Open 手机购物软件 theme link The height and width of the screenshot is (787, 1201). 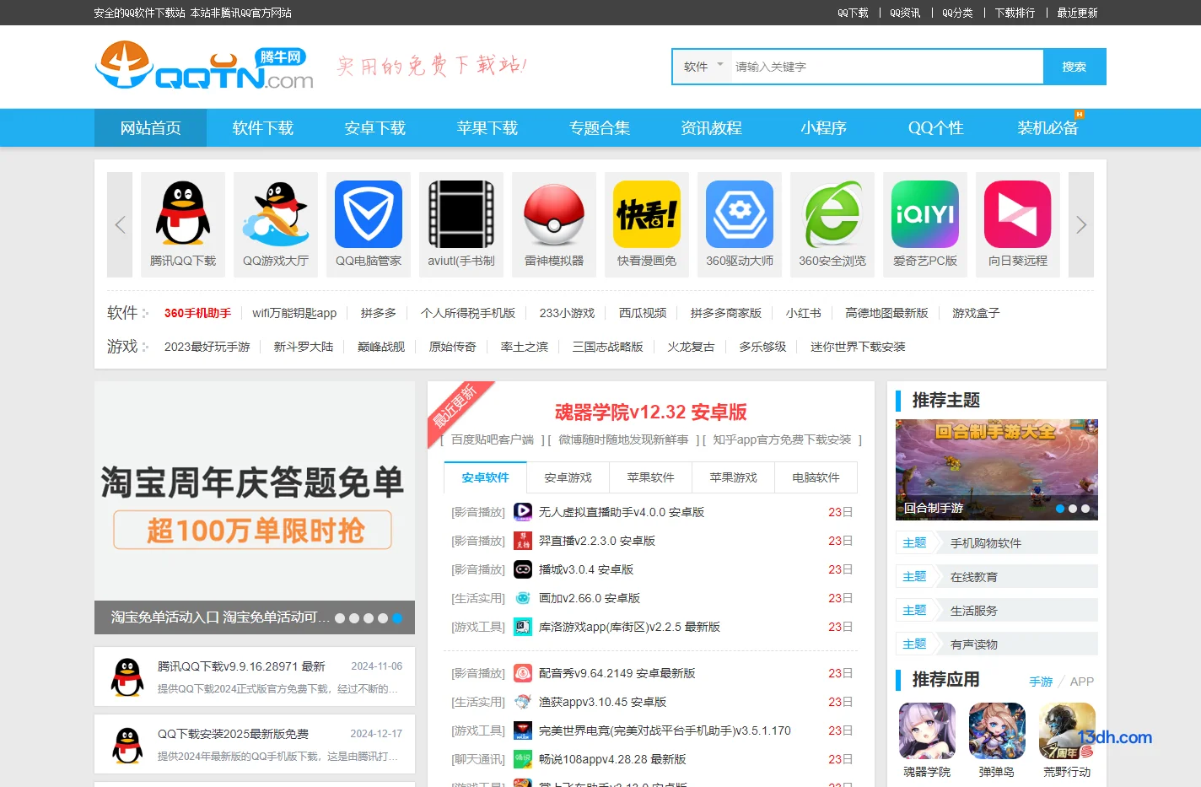(985, 543)
